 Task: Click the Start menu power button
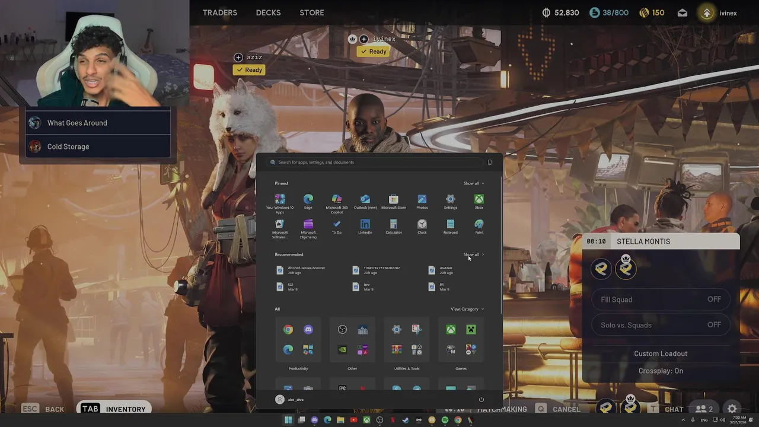point(481,400)
